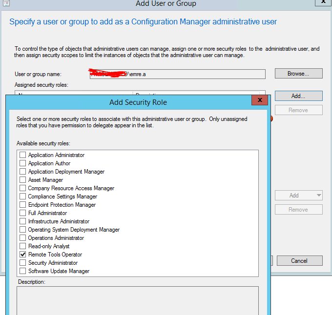
Task: Click the User or group name field
Action: 177,74
